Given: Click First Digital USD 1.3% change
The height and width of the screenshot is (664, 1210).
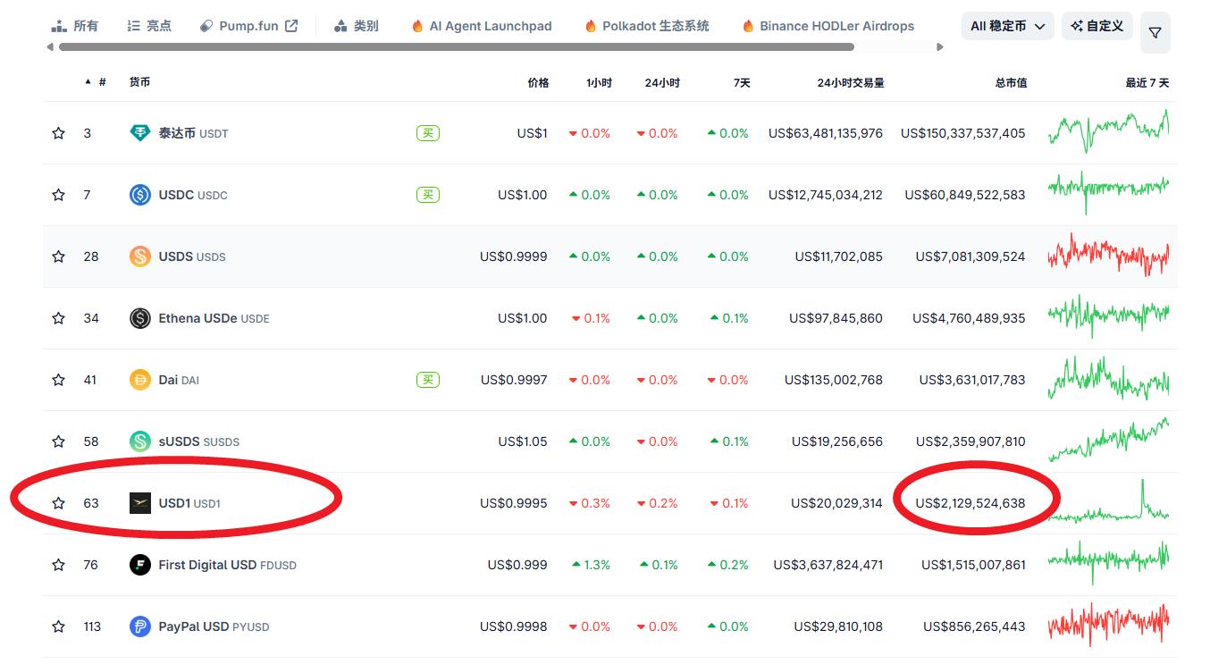Looking at the screenshot, I should (591, 565).
